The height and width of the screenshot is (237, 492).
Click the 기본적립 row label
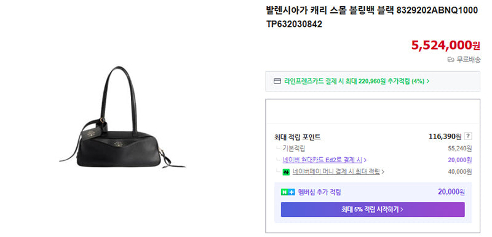pos(294,149)
